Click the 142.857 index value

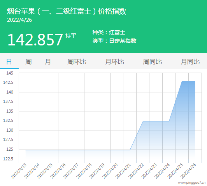coord(35,40)
